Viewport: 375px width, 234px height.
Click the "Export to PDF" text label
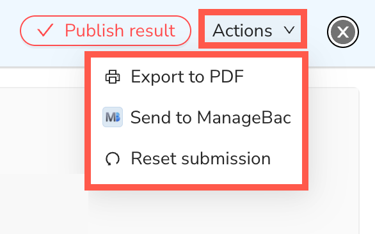(187, 77)
